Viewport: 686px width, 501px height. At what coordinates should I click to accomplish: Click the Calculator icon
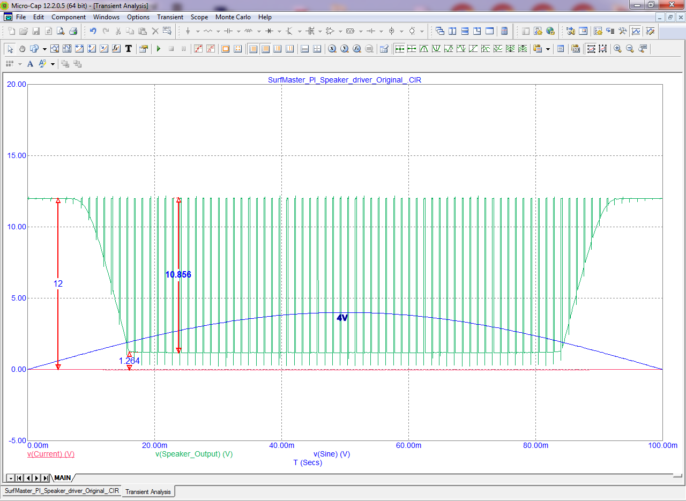504,31
